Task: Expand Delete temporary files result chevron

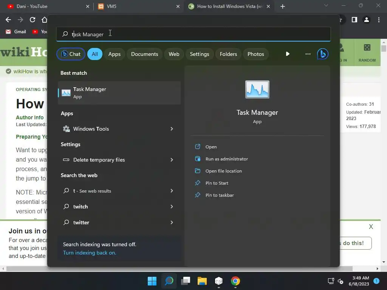Action: click(x=172, y=160)
